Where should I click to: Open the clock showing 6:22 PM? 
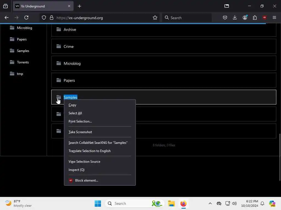coord(250,203)
